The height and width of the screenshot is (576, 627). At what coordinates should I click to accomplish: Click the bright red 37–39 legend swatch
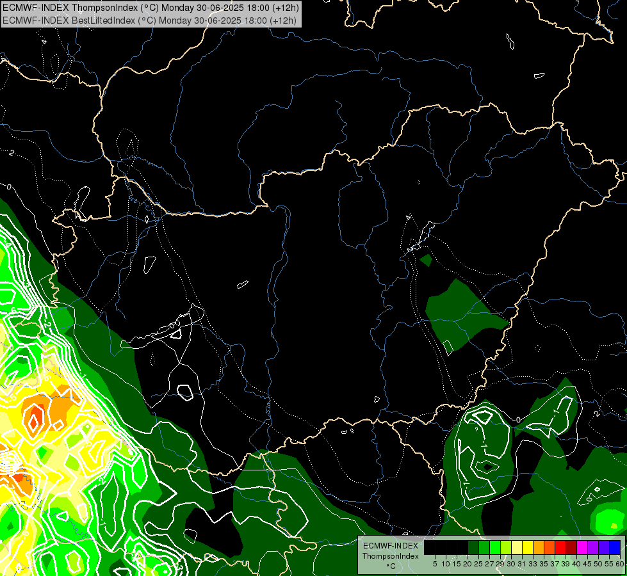tap(560, 548)
